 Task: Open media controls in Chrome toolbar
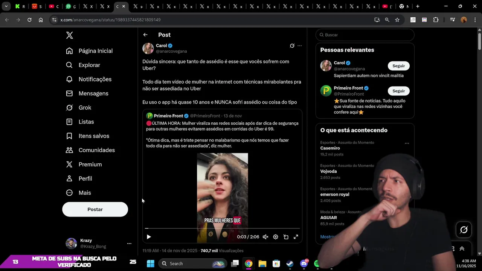pyautogui.click(x=452, y=20)
